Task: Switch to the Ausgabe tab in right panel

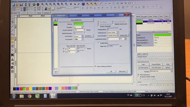Action: coord(144,17)
